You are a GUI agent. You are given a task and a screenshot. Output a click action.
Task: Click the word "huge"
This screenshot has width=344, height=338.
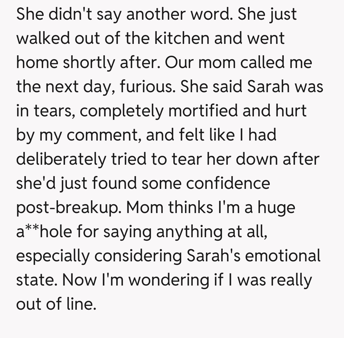coord(276,208)
